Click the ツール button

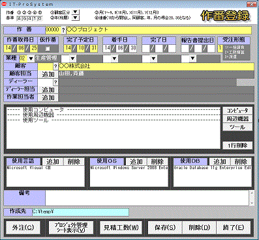pyautogui.click(x=237, y=127)
